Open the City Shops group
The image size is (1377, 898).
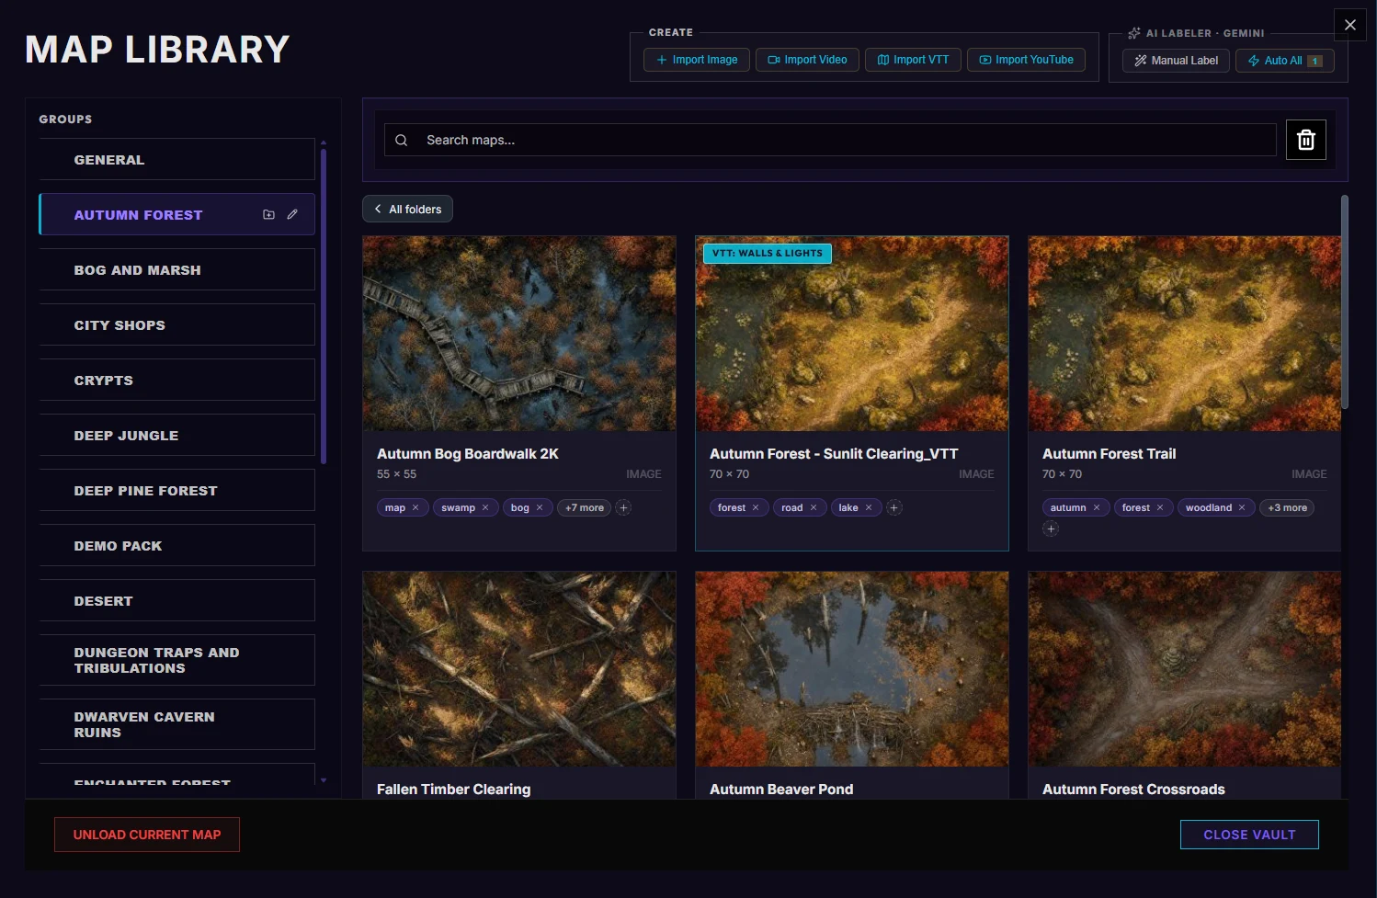click(x=176, y=324)
